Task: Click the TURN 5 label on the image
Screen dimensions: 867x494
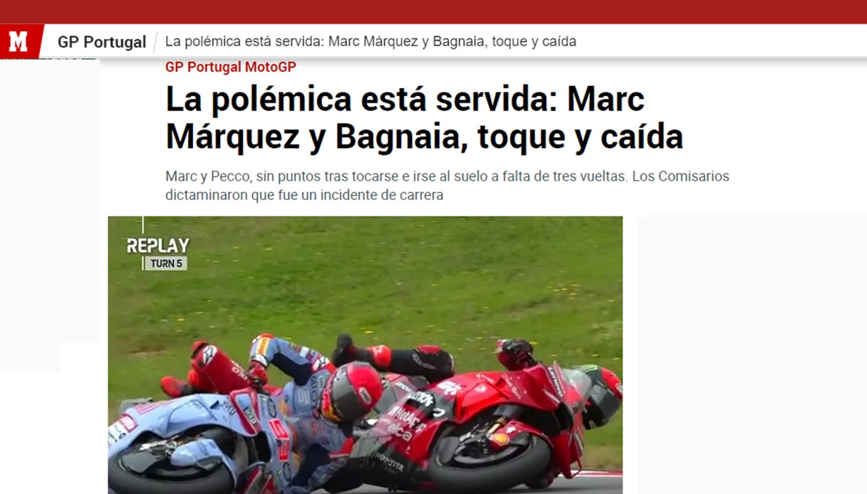Action: pyautogui.click(x=167, y=263)
